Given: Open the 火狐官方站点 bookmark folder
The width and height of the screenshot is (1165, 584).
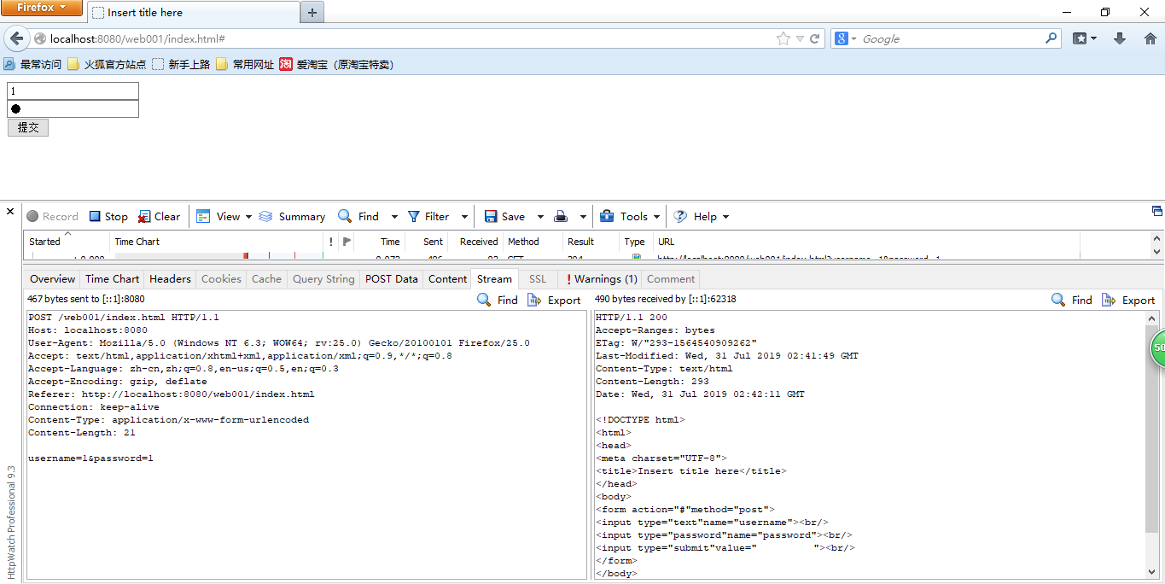Looking at the screenshot, I should coord(107,64).
